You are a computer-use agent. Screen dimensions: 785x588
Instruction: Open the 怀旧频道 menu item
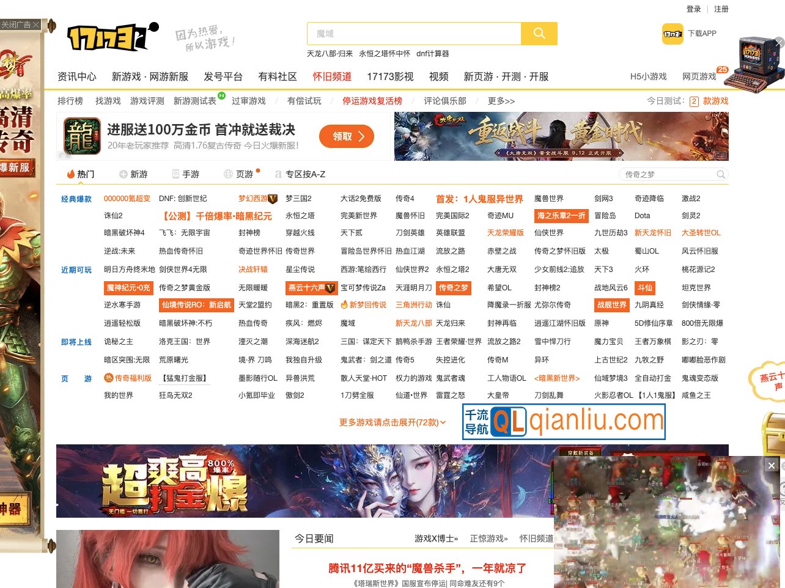(x=332, y=77)
